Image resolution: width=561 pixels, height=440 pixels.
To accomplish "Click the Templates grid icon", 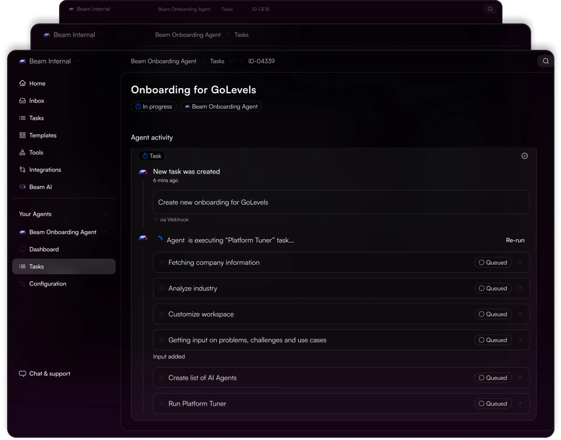I will (22, 135).
